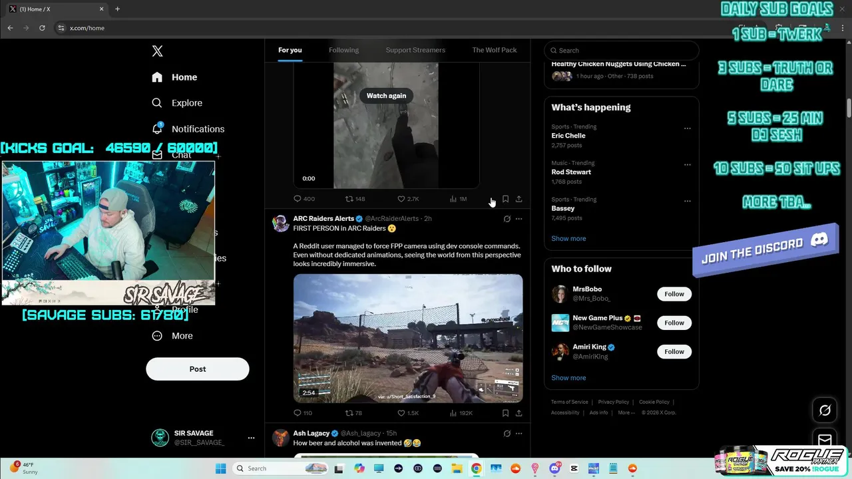Open the Cookie Policy link

[x=654, y=402]
